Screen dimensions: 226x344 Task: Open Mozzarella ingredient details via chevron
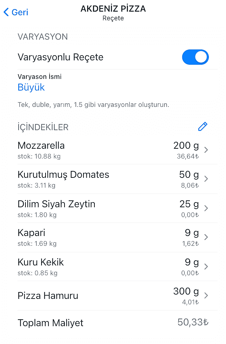tap(206, 150)
